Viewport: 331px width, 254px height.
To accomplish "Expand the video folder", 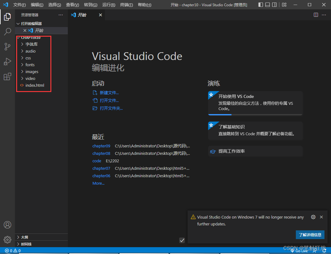I will click(41, 78).
